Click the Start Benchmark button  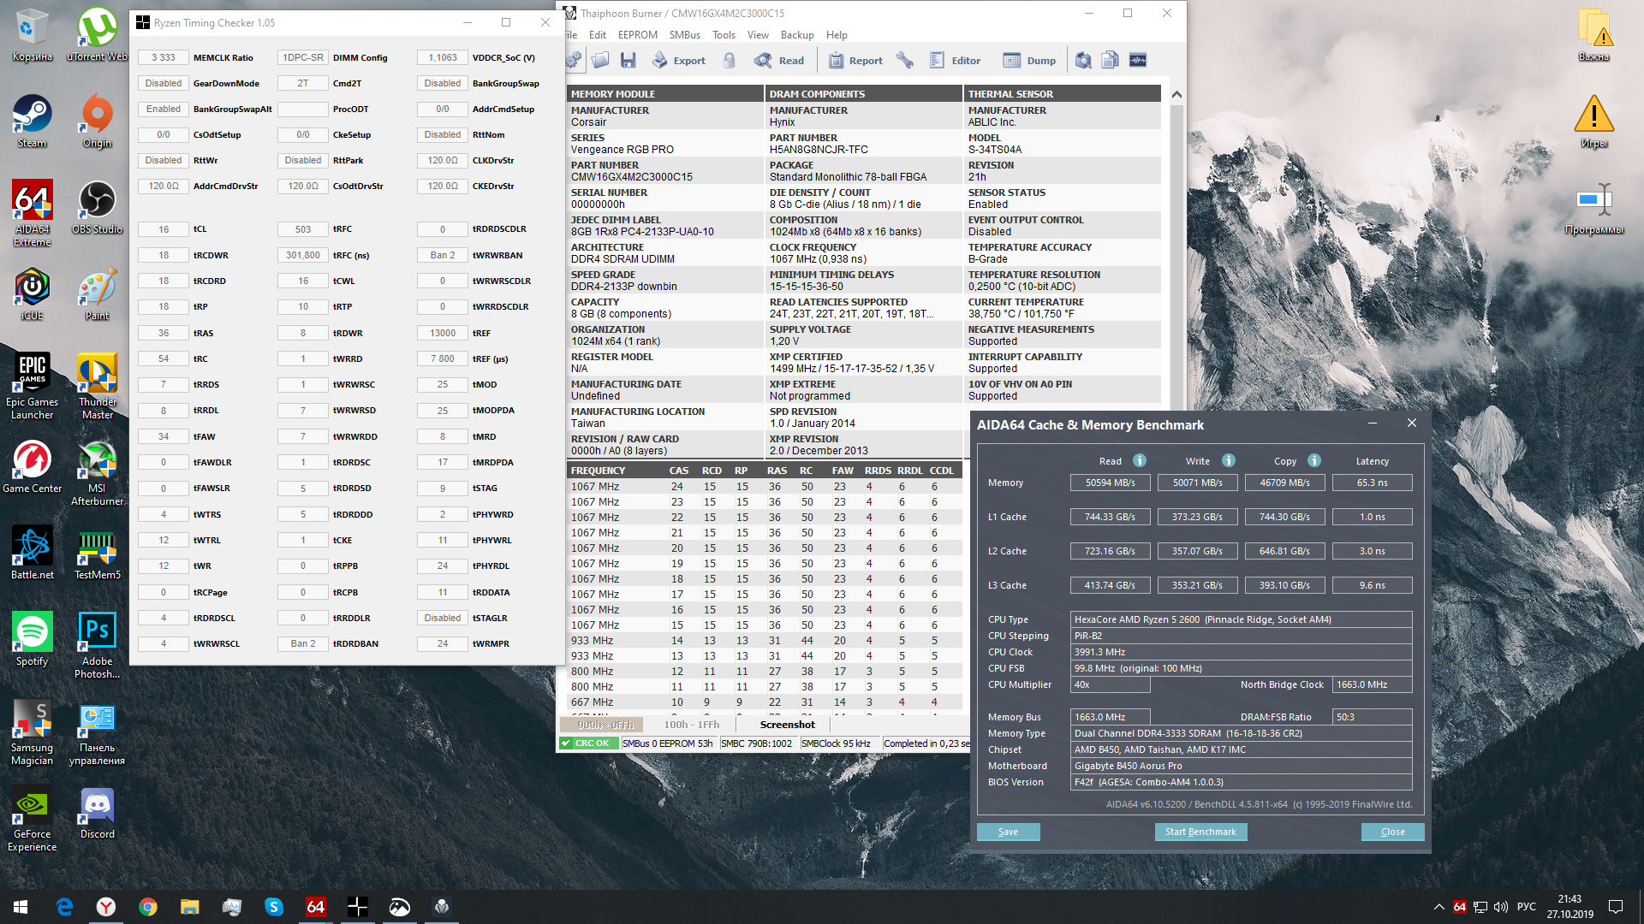[x=1200, y=832]
